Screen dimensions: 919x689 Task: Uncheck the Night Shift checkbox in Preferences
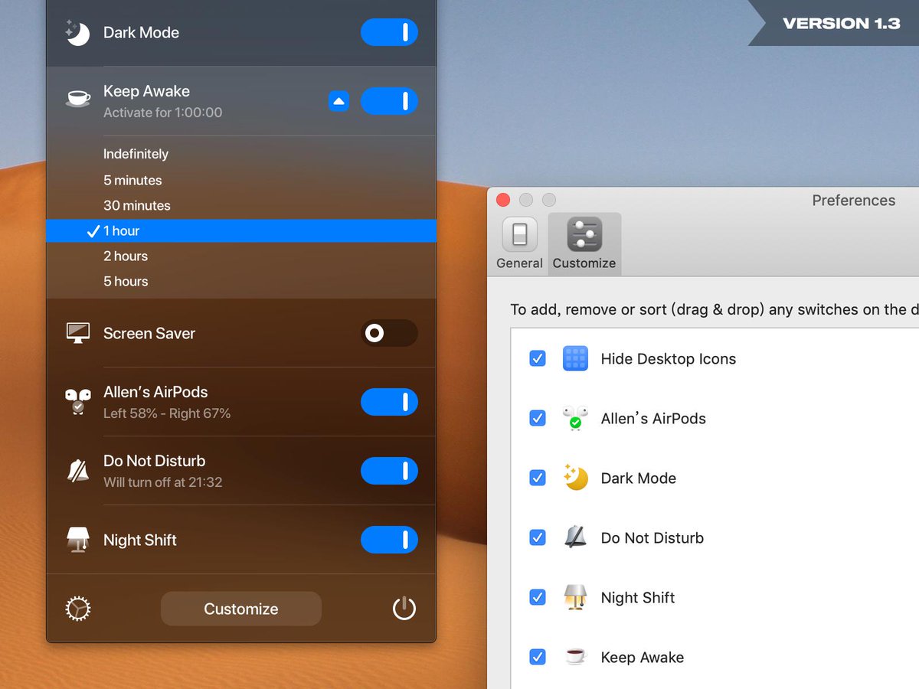(538, 597)
